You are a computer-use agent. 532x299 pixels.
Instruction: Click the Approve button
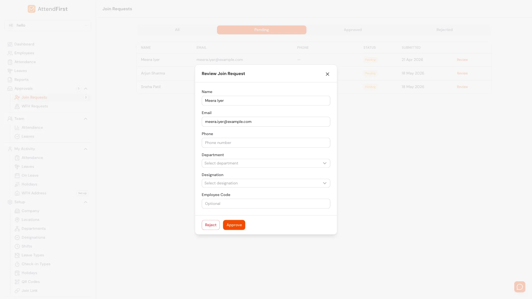click(x=234, y=225)
